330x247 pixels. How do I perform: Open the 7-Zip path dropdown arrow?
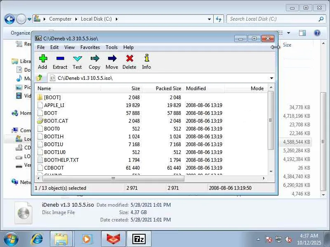pyautogui.click(x=271, y=78)
